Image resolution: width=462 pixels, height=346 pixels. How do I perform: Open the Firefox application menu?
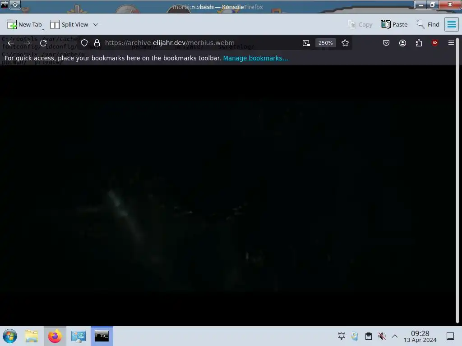coord(451,43)
